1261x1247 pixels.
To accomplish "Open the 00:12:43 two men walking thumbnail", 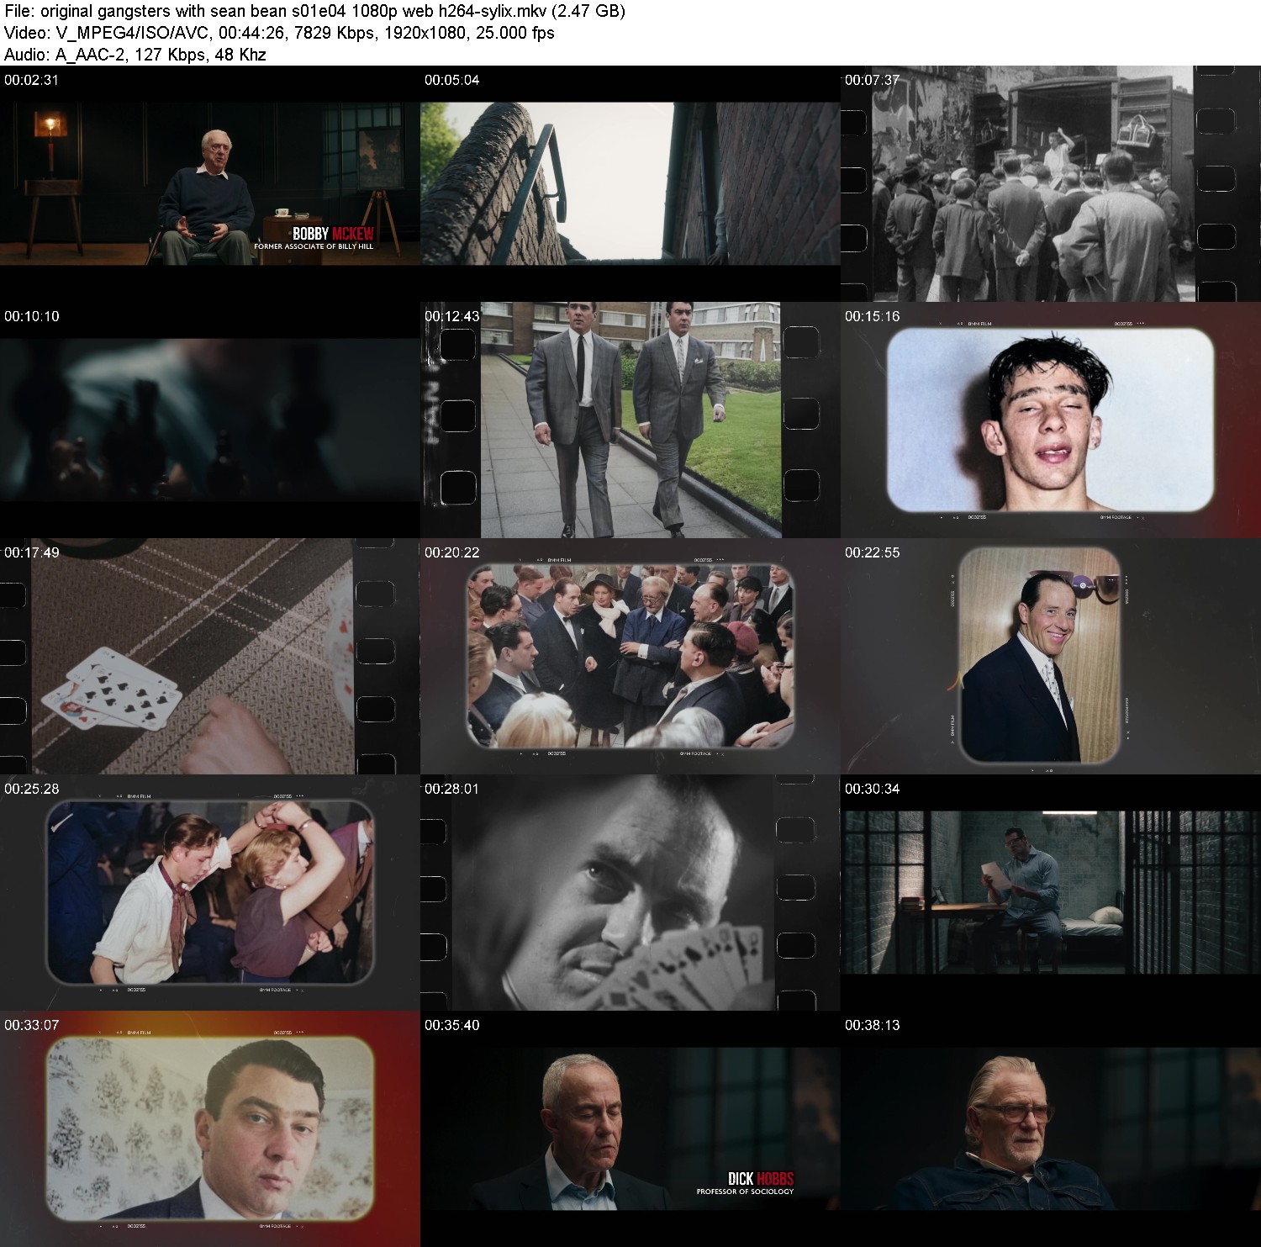I will tap(630, 420).
